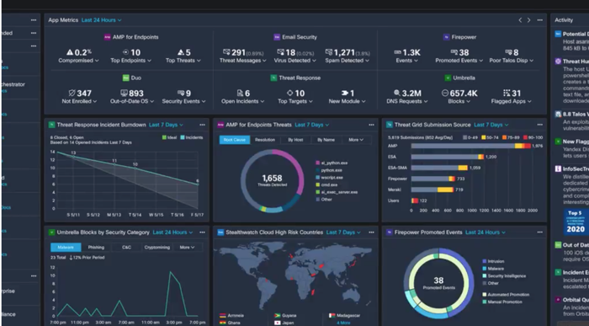Open the App Metrics Last 24 Hours dropdown
Image resolution: width=589 pixels, height=326 pixels.
coord(102,20)
